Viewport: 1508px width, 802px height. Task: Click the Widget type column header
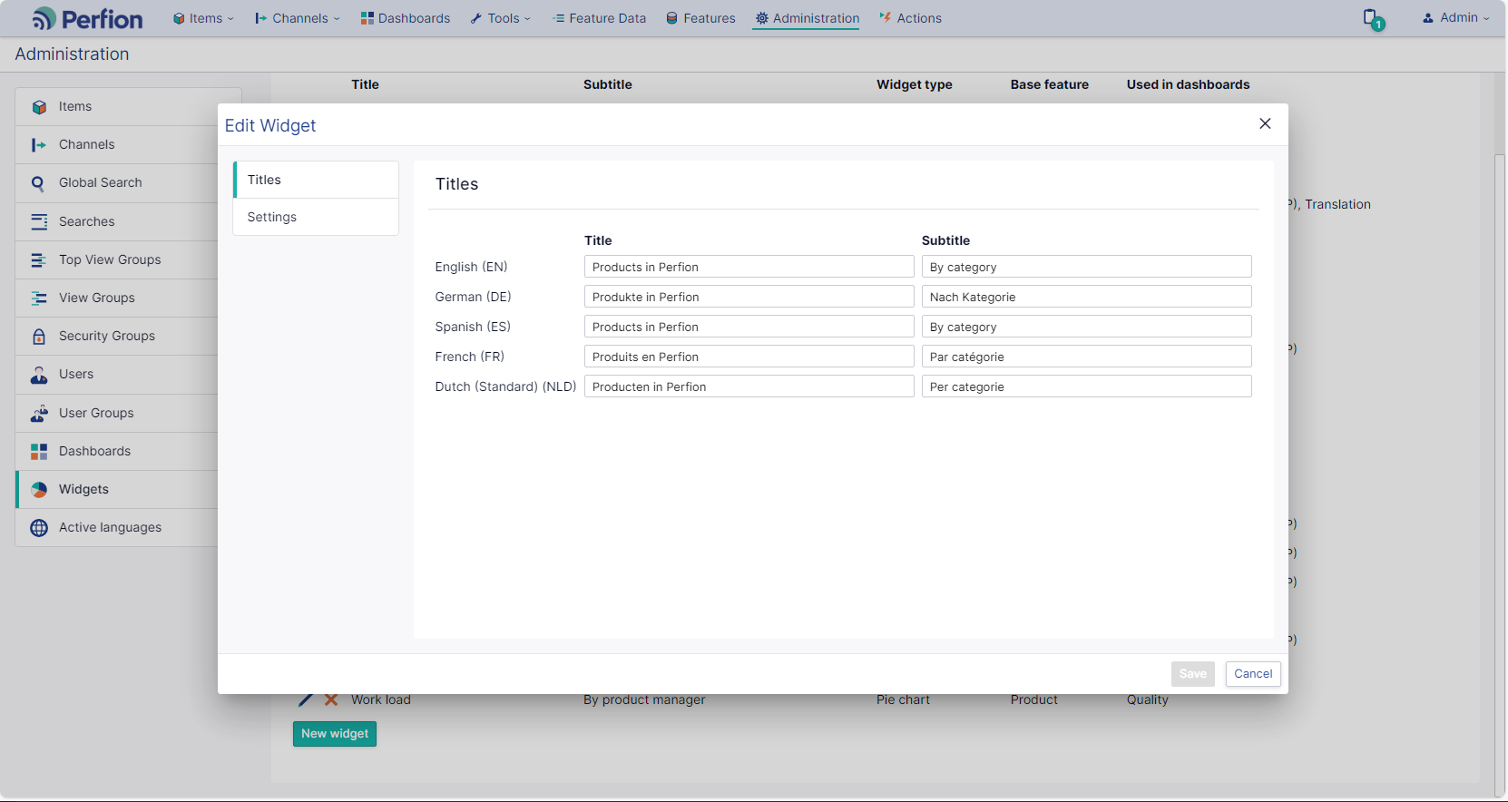[x=914, y=84]
